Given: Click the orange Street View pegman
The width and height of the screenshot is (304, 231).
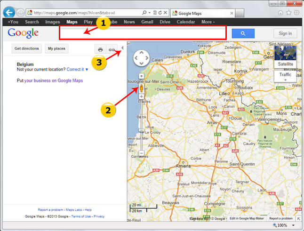Looking at the screenshot, I should point(142,88).
